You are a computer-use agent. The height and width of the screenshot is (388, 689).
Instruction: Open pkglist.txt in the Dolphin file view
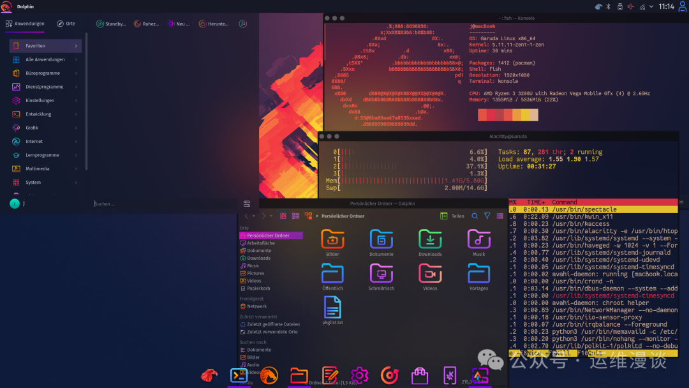coord(333,311)
